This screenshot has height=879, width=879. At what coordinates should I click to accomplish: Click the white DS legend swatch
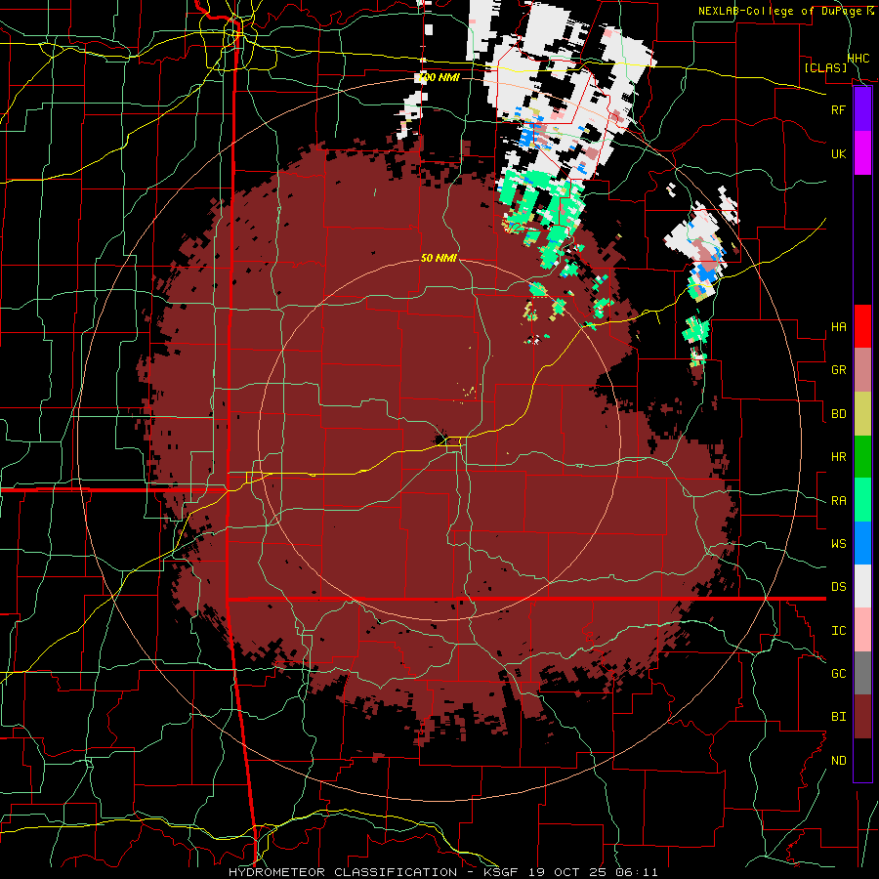point(862,586)
